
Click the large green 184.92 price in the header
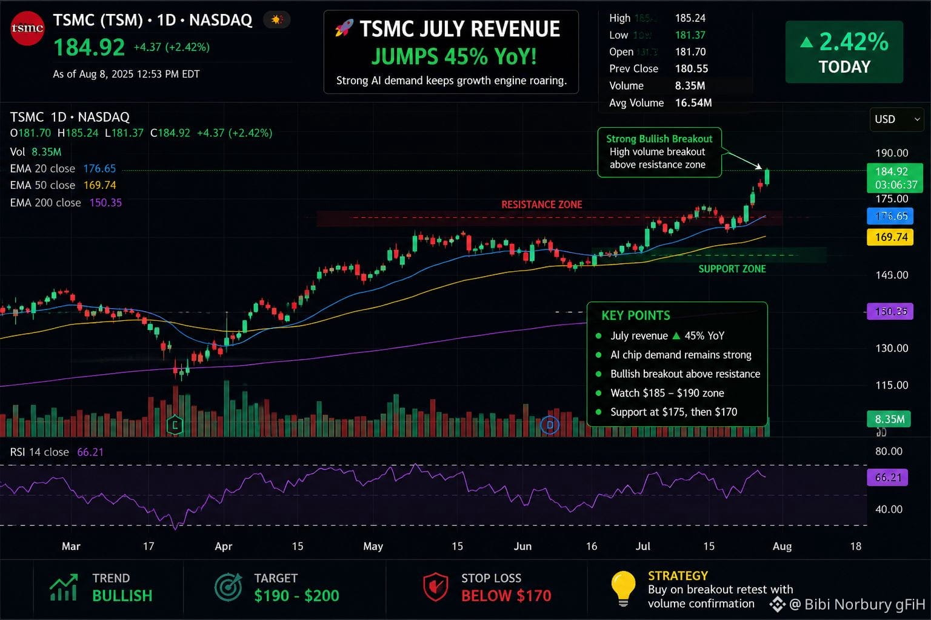[x=89, y=47]
